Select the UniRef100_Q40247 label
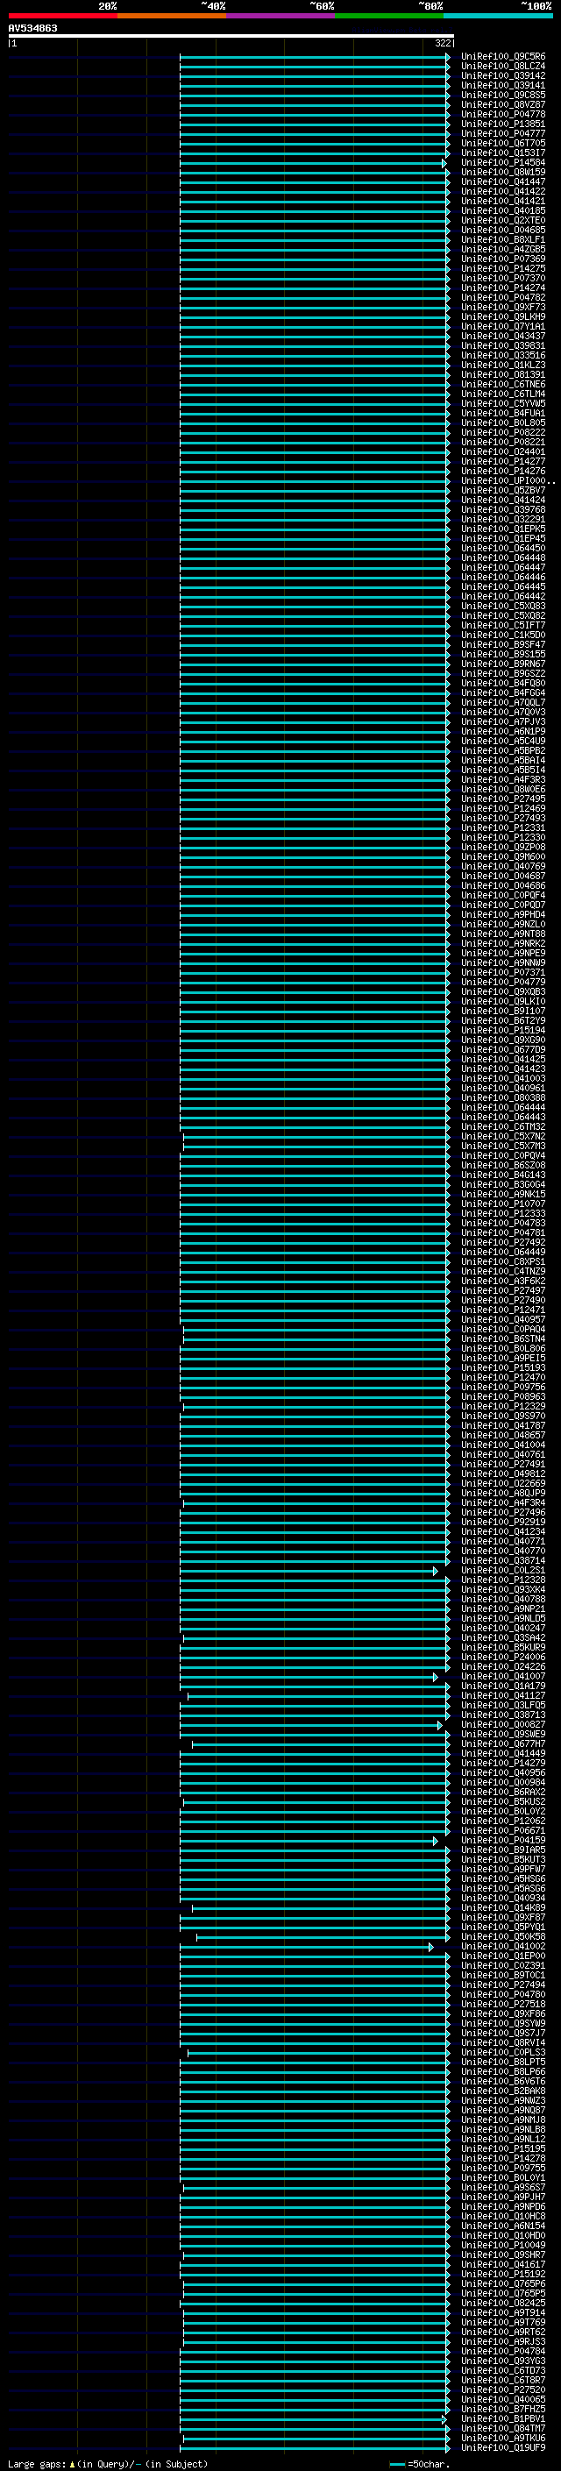This screenshot has width=561, height=2471. click(x=503, y=1628)
